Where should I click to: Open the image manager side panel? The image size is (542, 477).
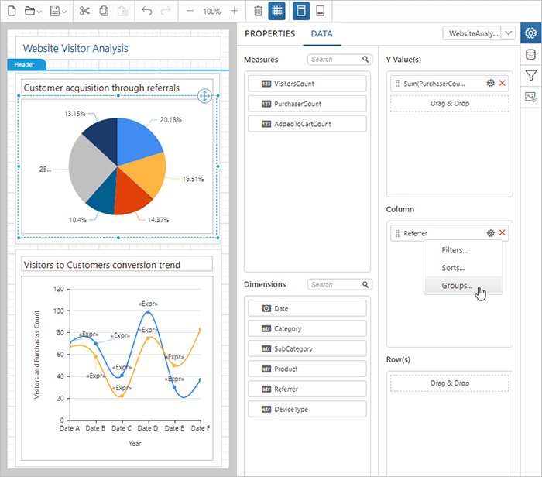pyautogui.click(x=530, y=97)
